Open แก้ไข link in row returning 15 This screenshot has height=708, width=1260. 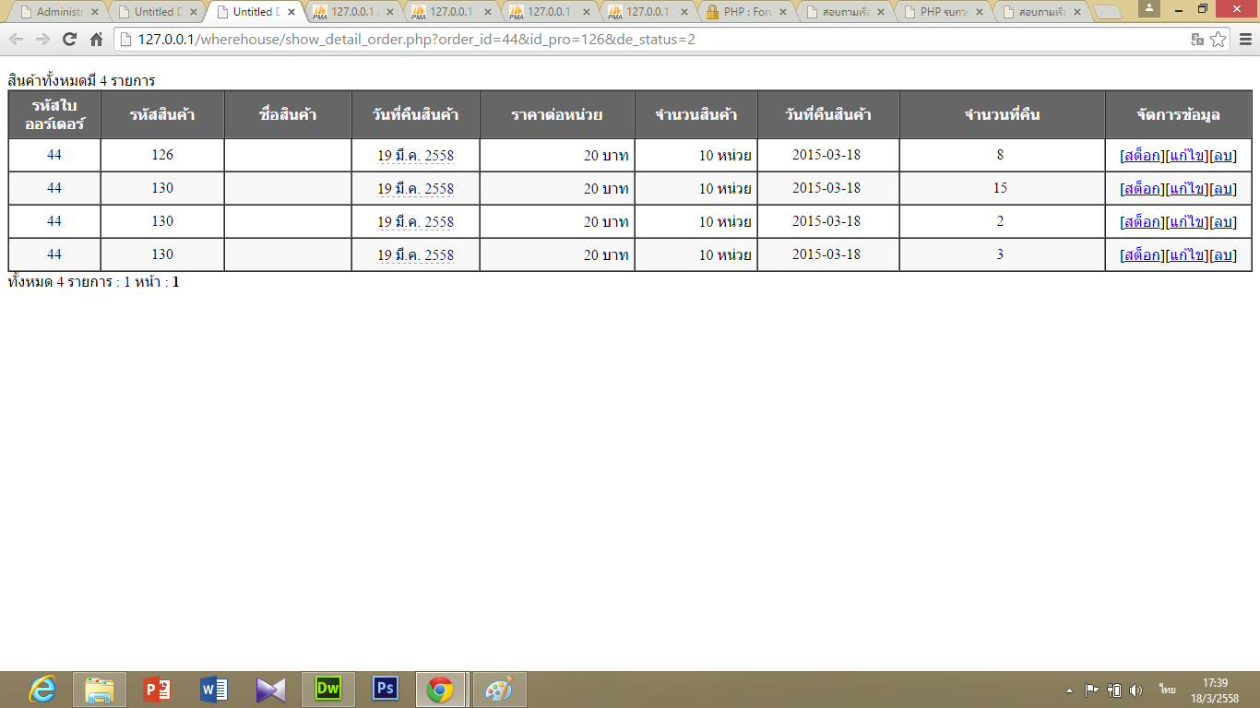coord(1187,189)
